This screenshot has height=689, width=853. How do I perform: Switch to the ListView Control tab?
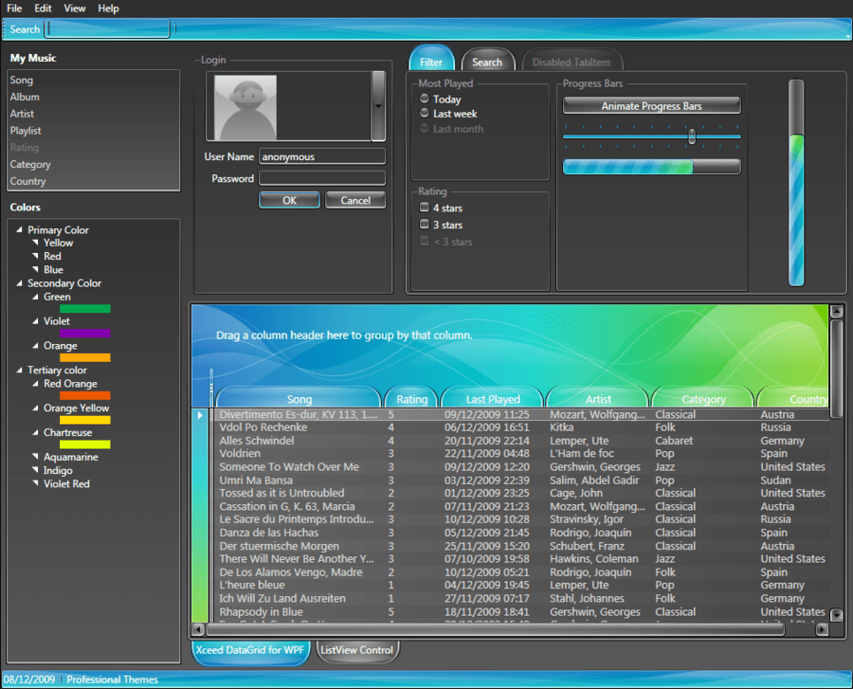click(357, 651)
